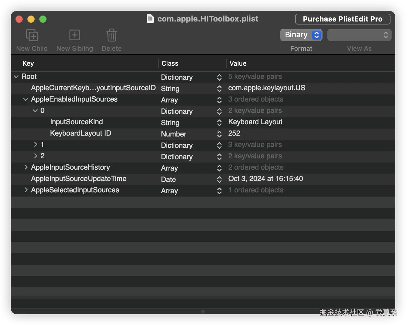Expand the AppleInputSourceHistory array
Screen dimensions: 406x325
[26, 167]
